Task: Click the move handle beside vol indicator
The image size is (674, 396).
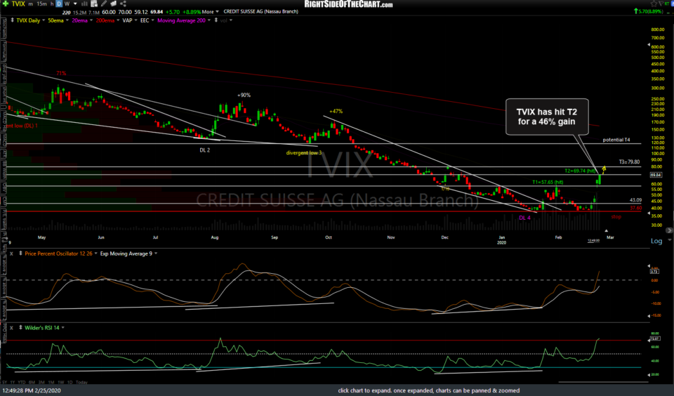Action: pos(216,20)
